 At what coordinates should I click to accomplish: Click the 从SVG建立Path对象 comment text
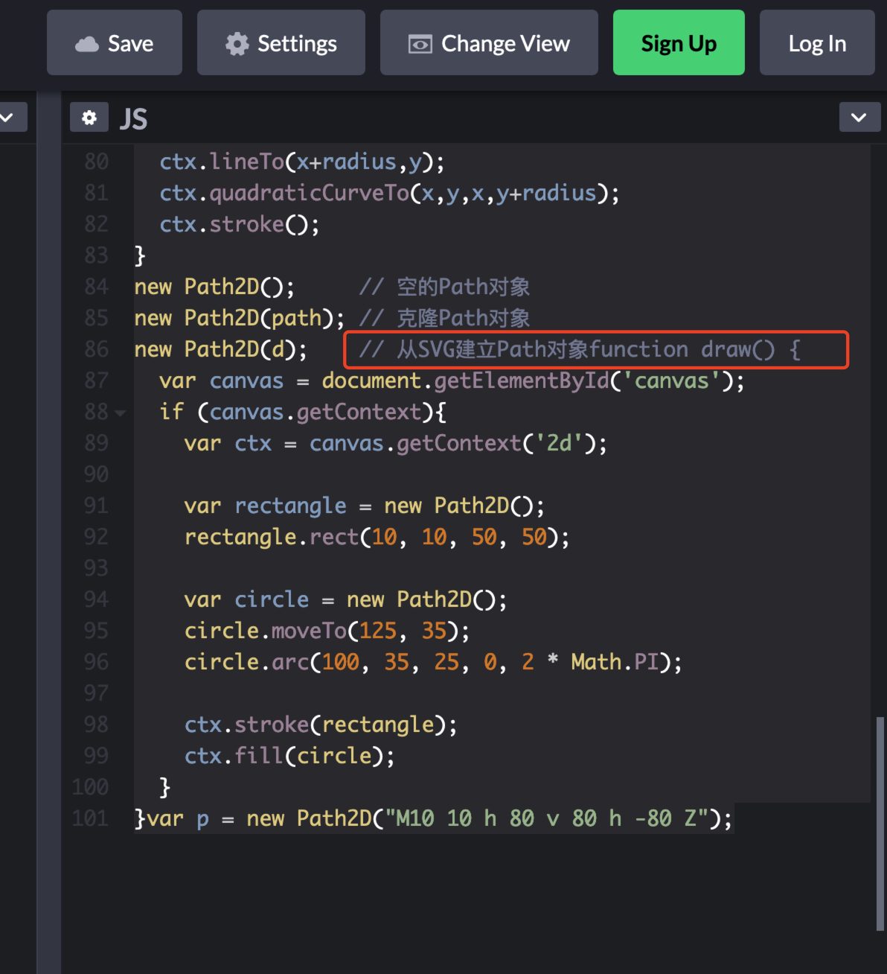493,349
